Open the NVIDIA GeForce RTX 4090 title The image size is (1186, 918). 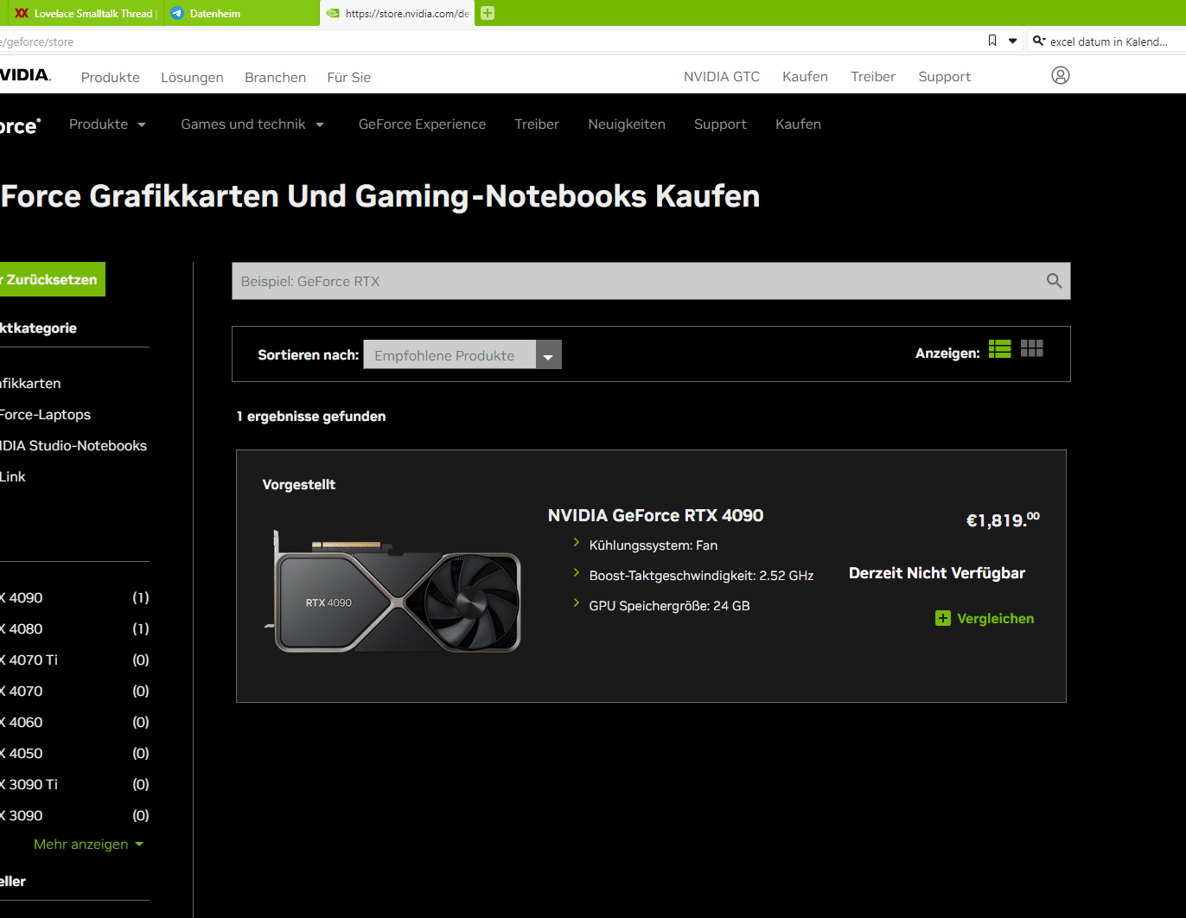coord(655,515)
